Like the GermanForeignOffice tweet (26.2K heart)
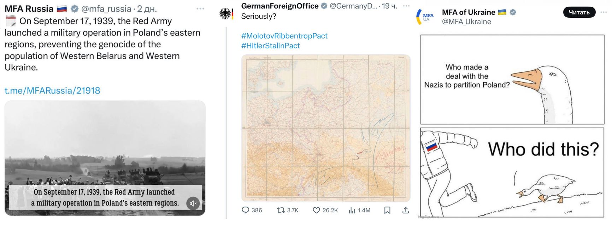 click(317, 210)
